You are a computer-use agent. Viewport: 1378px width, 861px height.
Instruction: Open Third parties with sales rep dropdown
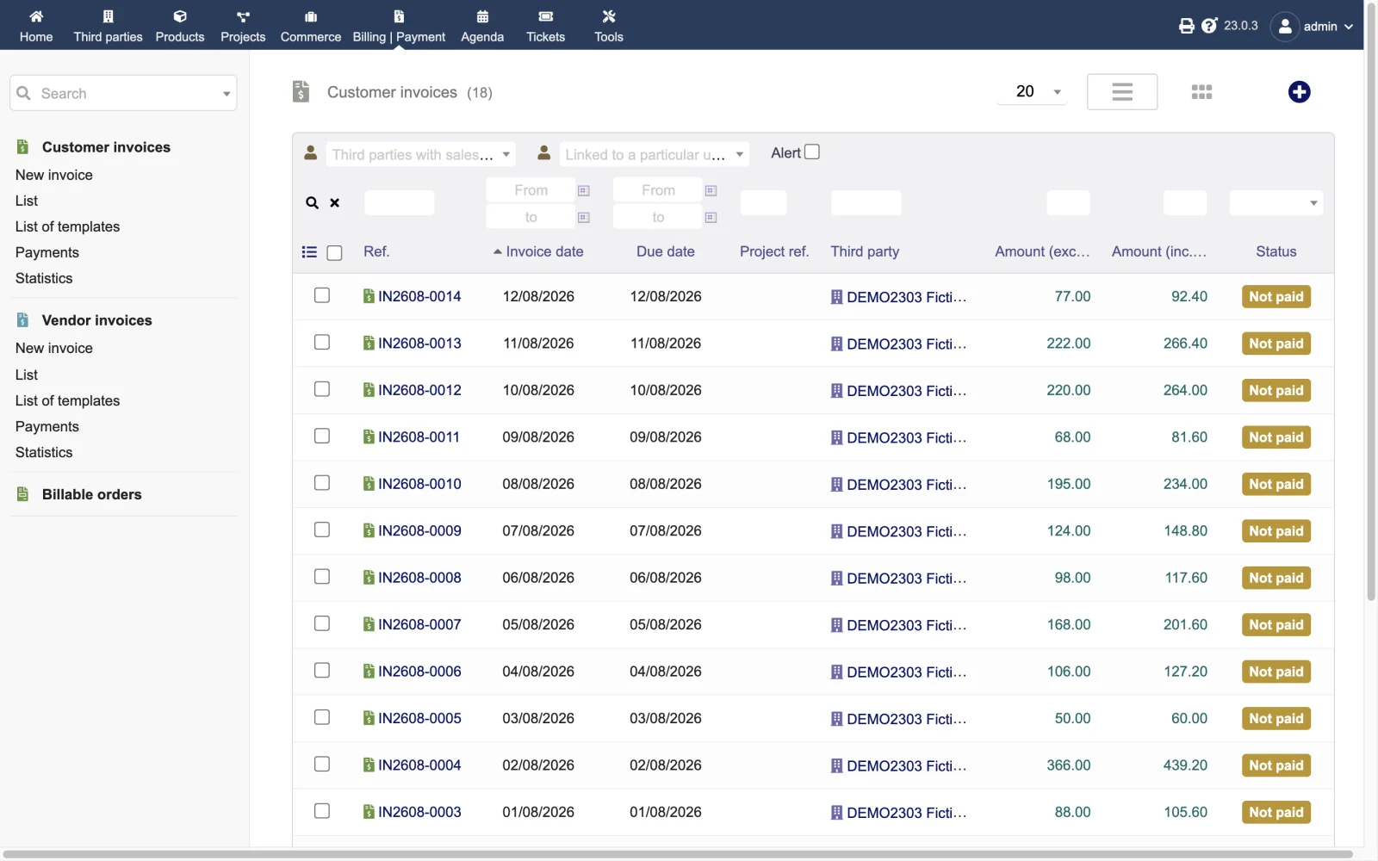pos(421,154)
